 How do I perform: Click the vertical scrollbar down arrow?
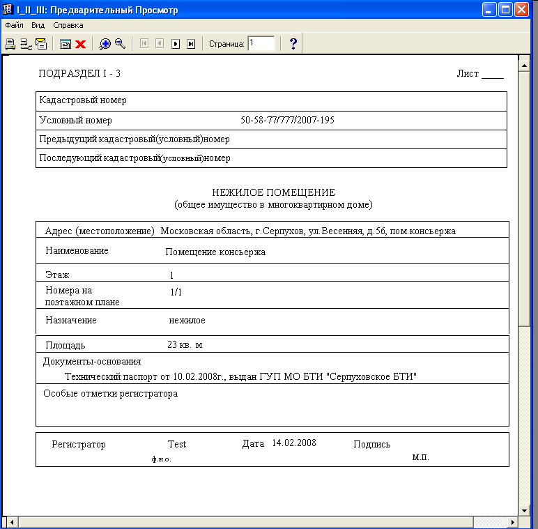pos(524,510)
